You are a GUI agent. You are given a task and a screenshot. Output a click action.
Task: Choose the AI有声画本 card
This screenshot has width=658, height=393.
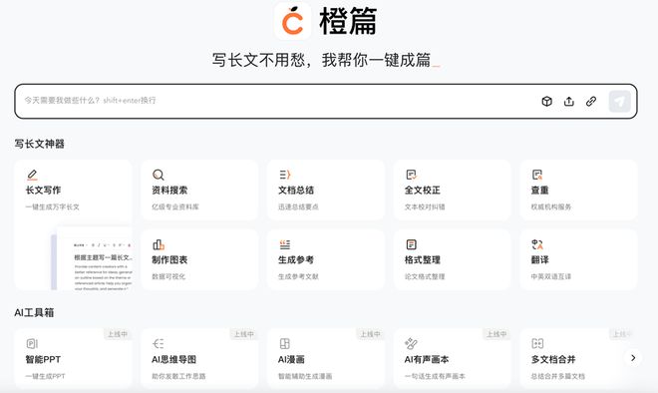(x=452, y=358)
